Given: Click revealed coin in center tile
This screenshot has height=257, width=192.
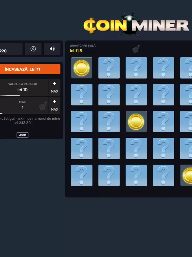Looking at the screenshot, I should click(x=136, y=122).
